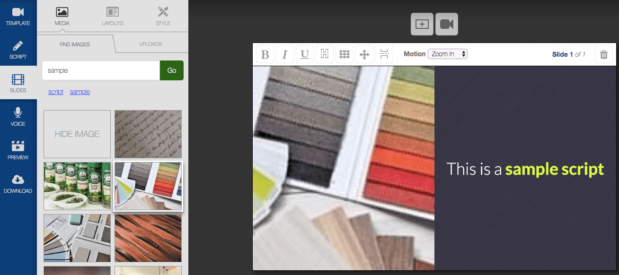Click the add video slide button
This screenshot has width=619, height=275.
(447, 24)
